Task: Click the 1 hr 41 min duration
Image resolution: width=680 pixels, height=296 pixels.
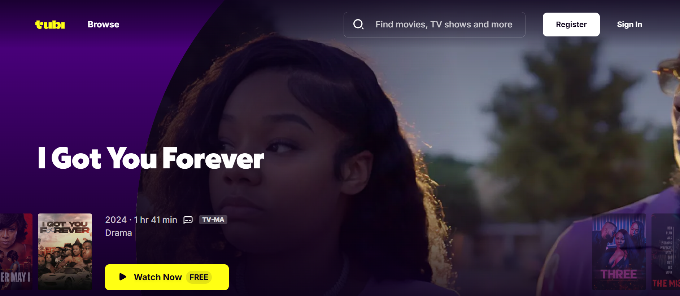Action: pyautogui.click(x=156, y=220)
